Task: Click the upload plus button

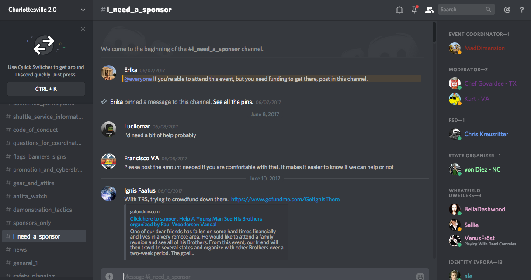Action: (x=109, y=276)
